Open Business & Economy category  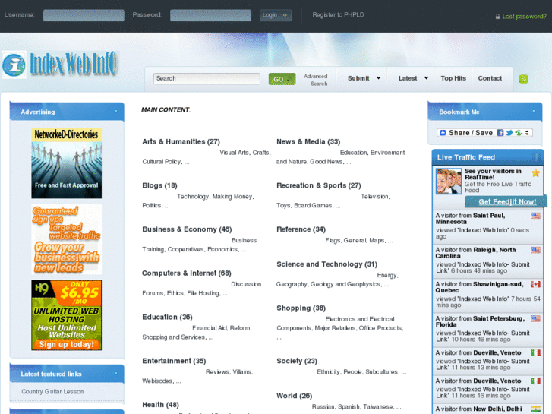pyautogui.click(x=187, y=229)
